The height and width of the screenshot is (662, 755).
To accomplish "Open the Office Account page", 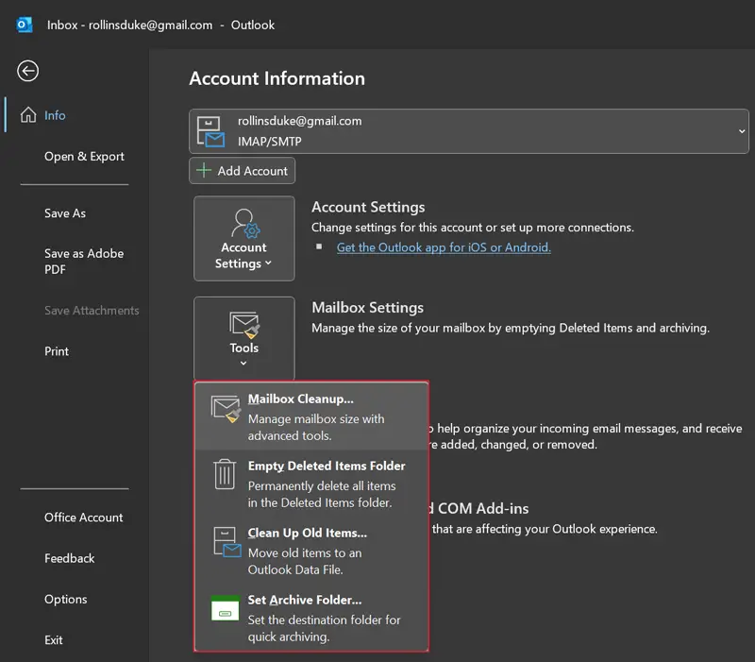I will click(x=84, y=518).
